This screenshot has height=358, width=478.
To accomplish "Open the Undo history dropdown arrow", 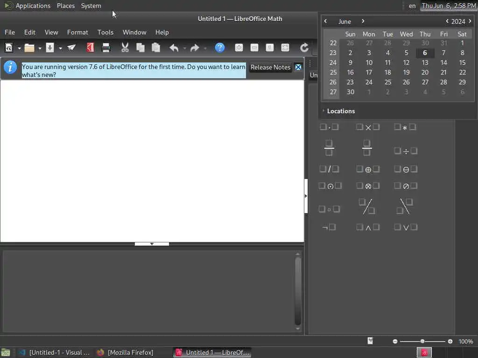I will tap(184, 48).
